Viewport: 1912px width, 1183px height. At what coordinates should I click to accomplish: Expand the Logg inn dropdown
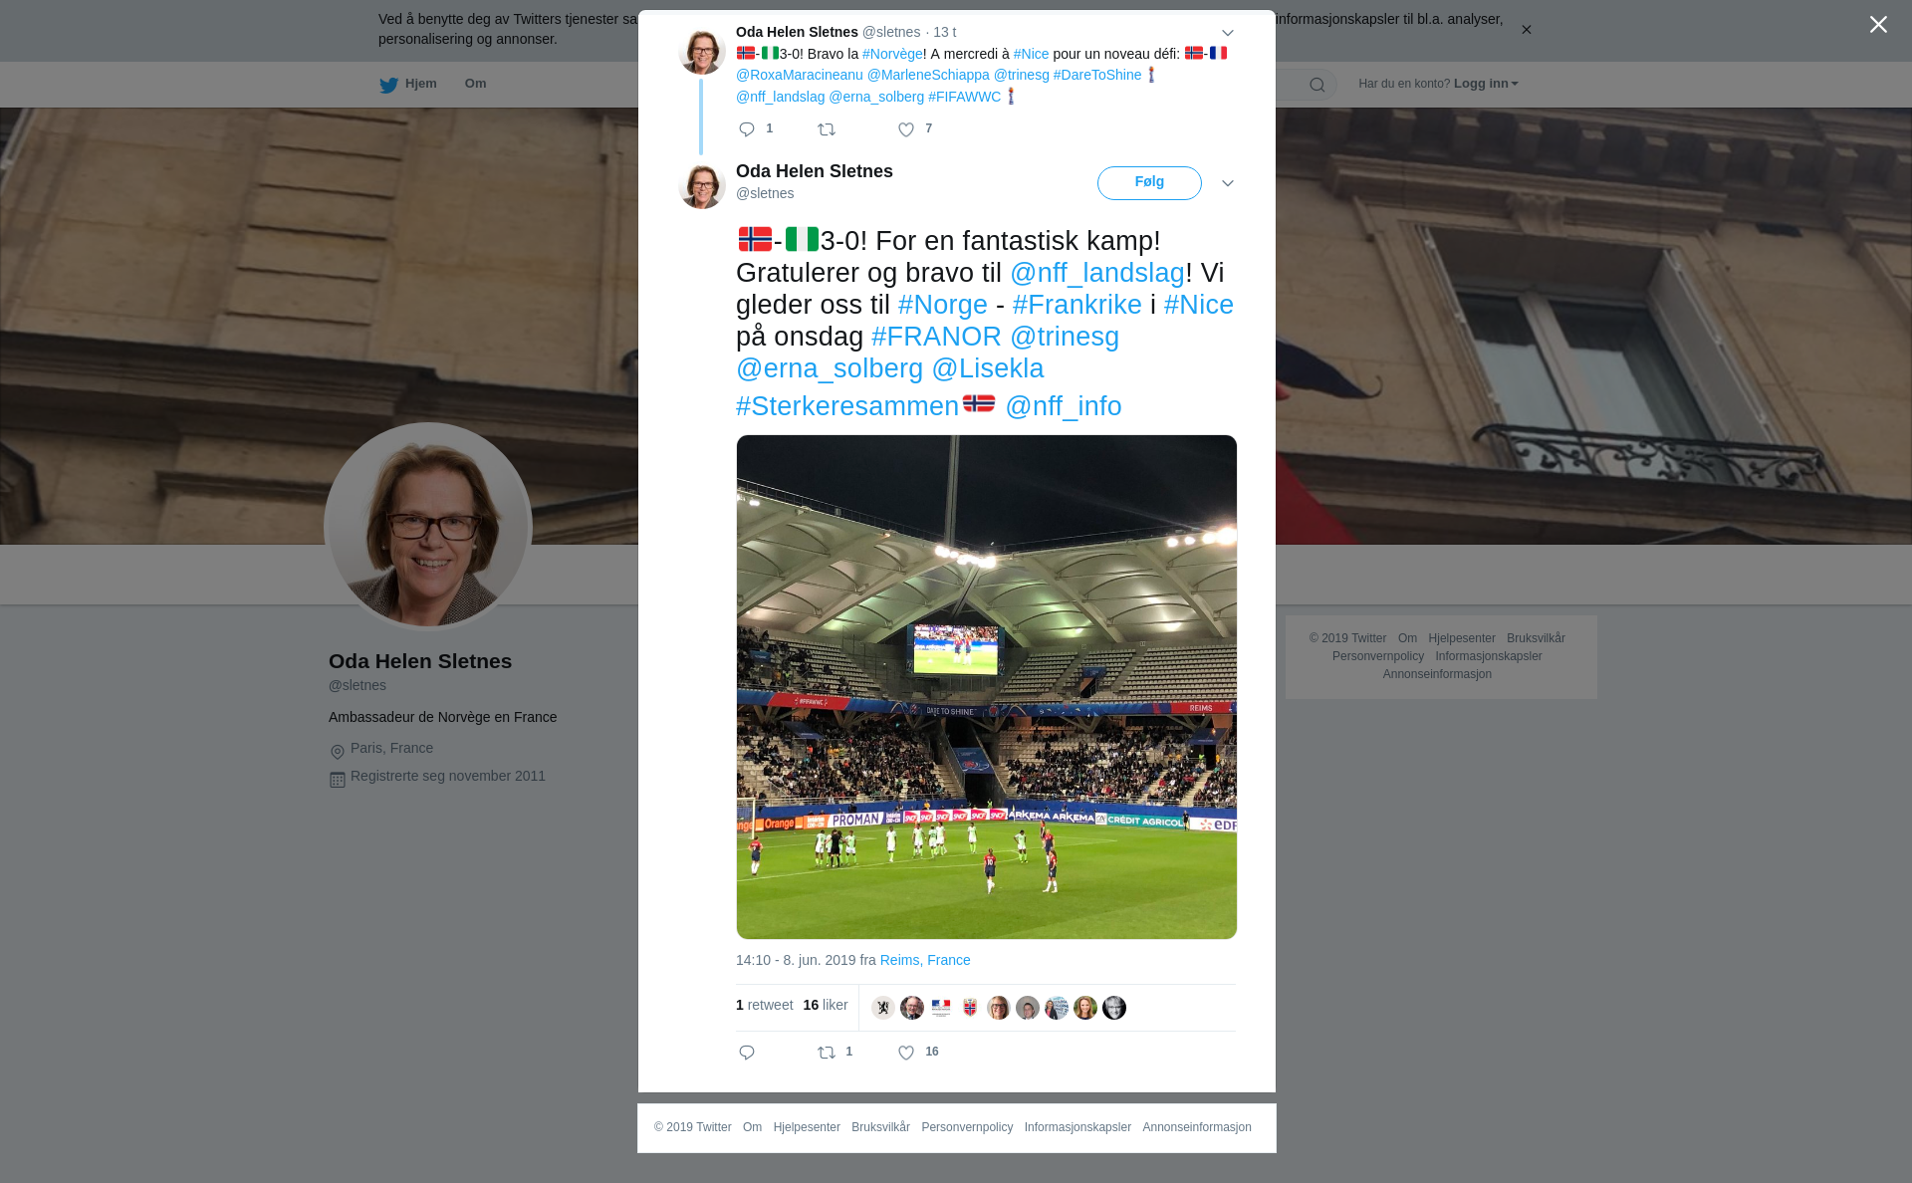coord(1485,84)
